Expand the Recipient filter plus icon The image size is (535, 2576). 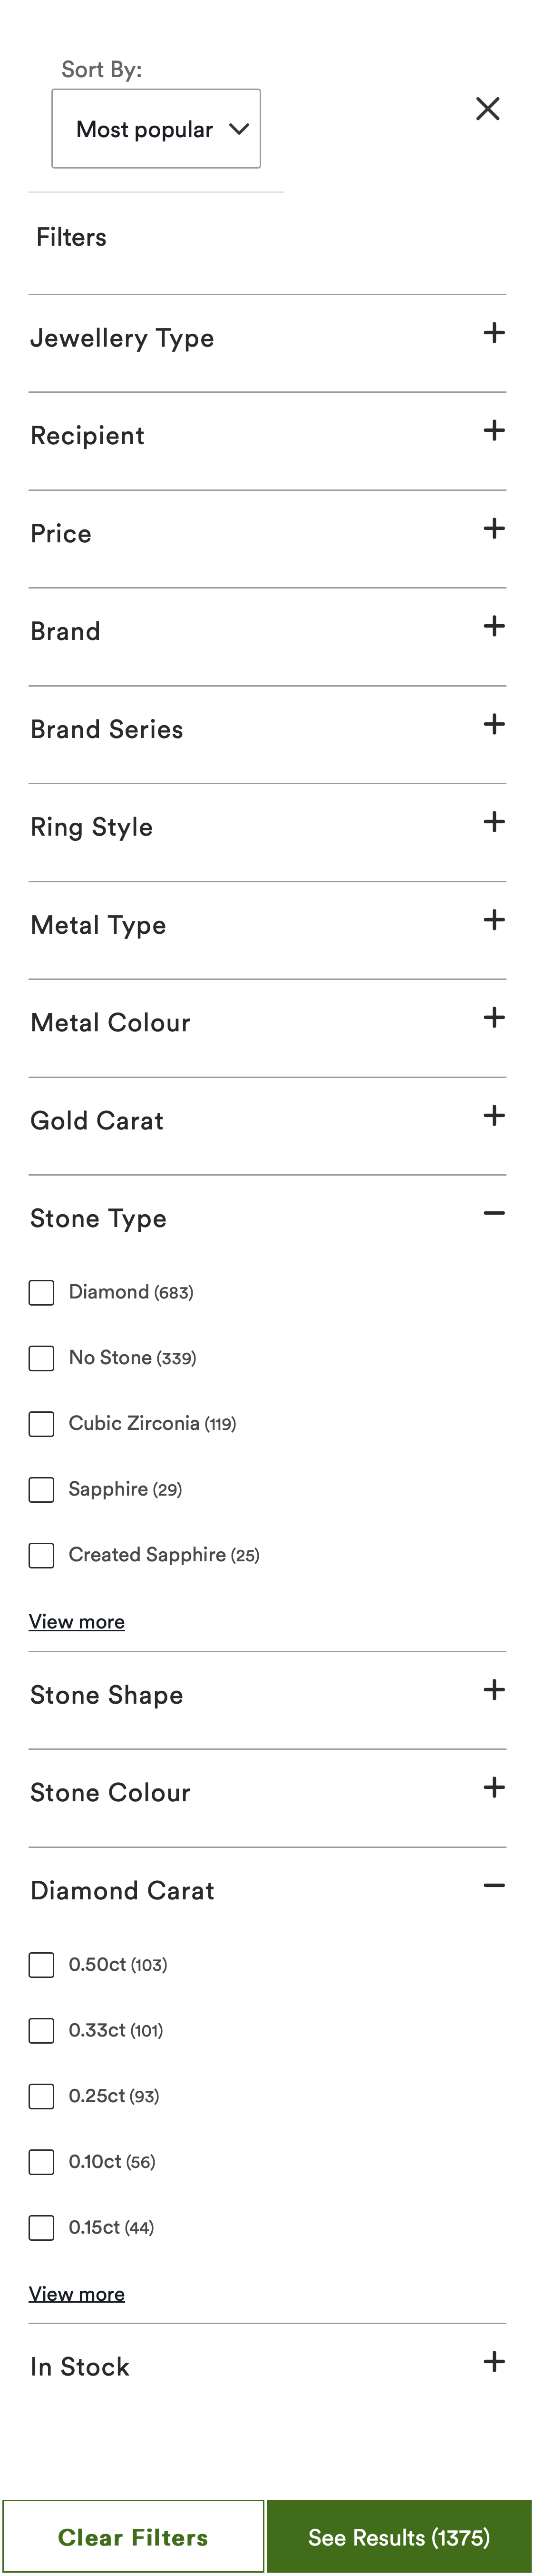pyautogui.click(x=494, y=431)
